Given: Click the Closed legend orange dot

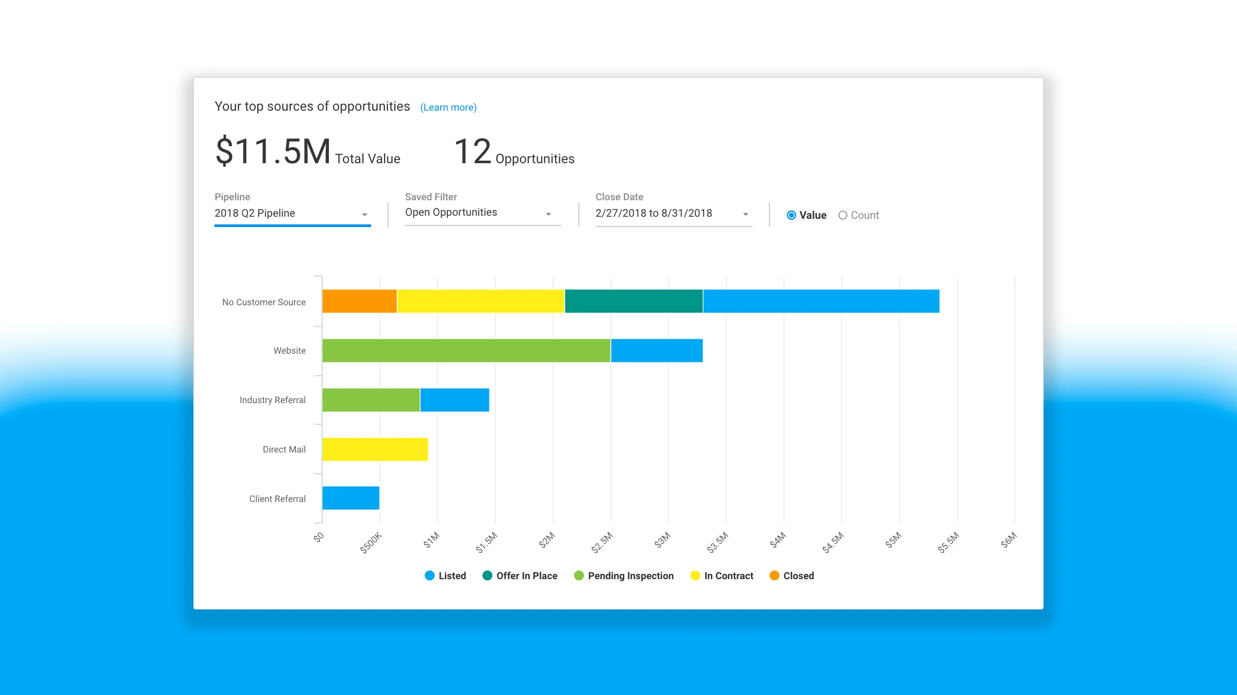Looking at the screenshot, I should click(x=774, y=576).
